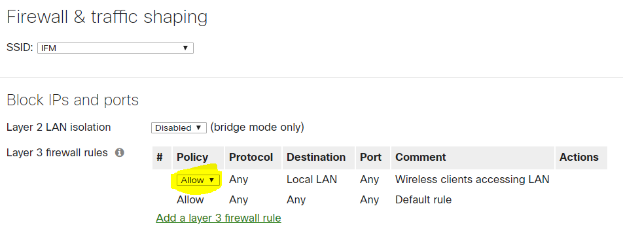
Task: Click the Layer 3 firewall rules label
Action: click(x=57, y=153)
